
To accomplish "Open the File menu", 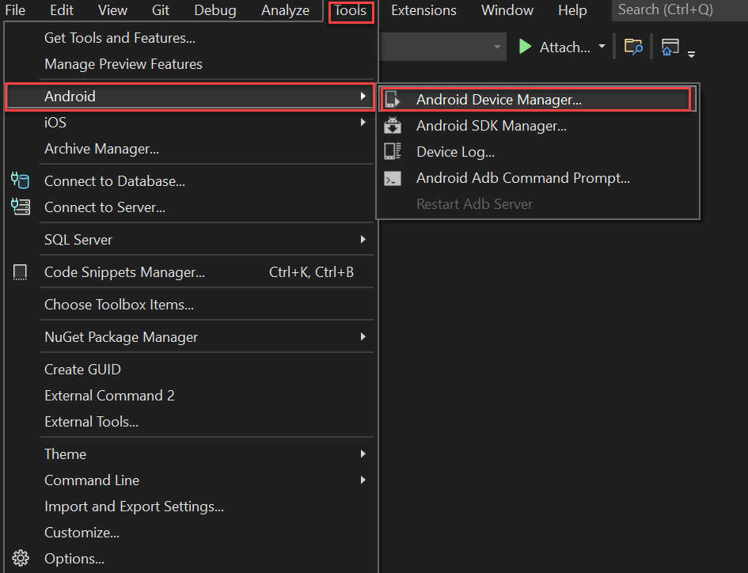I will (x=15, y=10).
